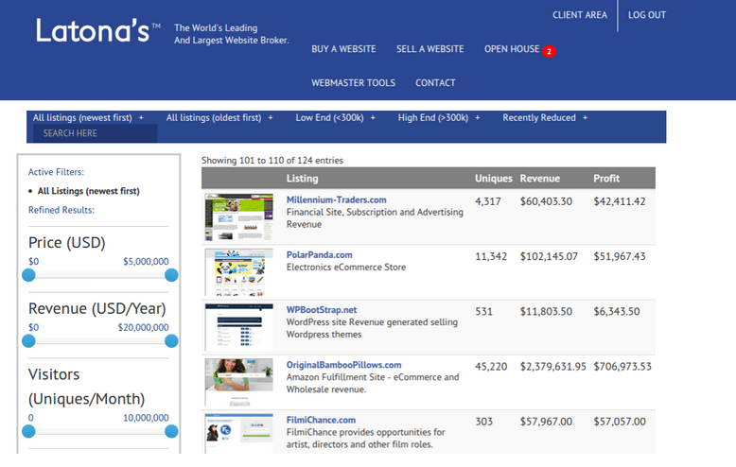Click the $5,000,000 price maximum label
736x467 pixels.
click(146, 262)
